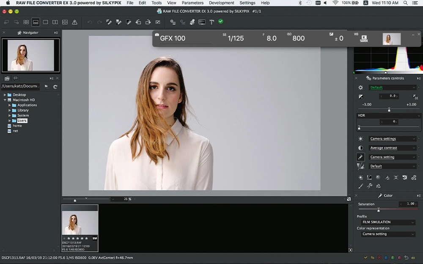Open the Average contrast dropdown
The width and height of the screenshot is (423, 264).
click(392, 148)
